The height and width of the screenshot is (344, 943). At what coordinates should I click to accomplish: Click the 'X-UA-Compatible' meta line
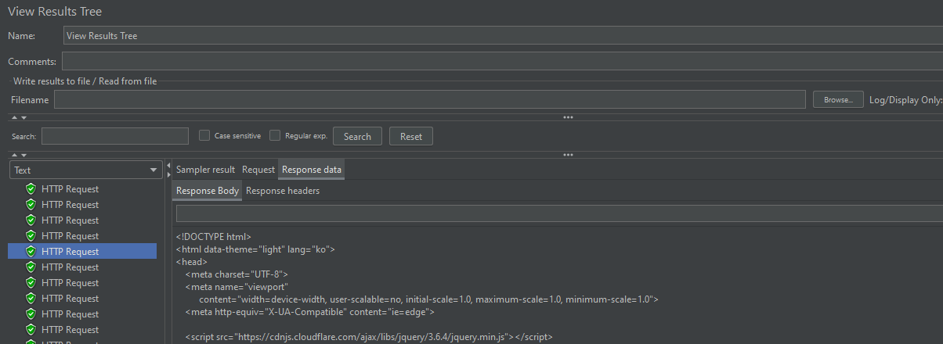click(310, 312)
